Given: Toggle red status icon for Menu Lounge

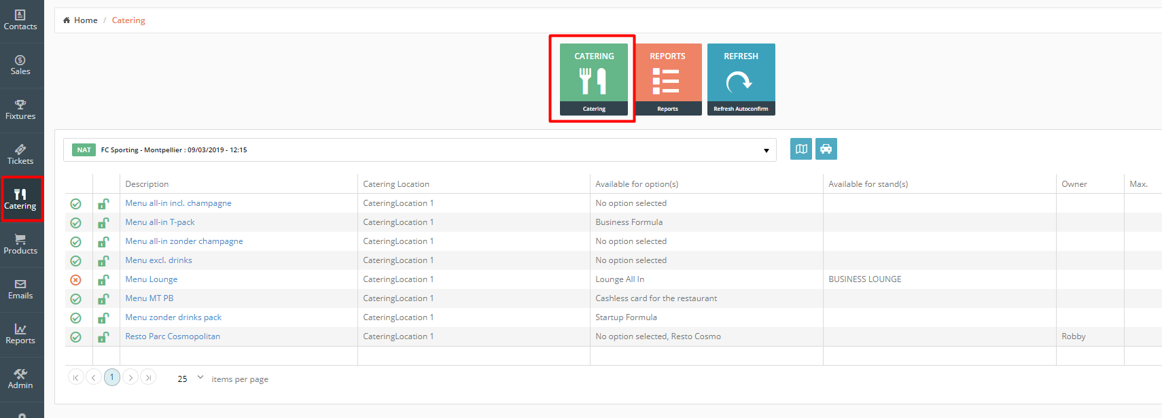Looking at the screenshot, I should pos(76,280).
